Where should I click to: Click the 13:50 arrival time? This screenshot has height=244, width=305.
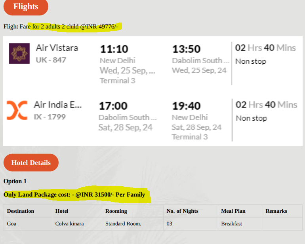(x=186, y=49)
